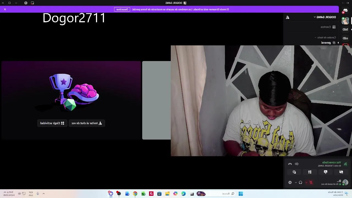Show hidden system tray icons

coord(43,194)
